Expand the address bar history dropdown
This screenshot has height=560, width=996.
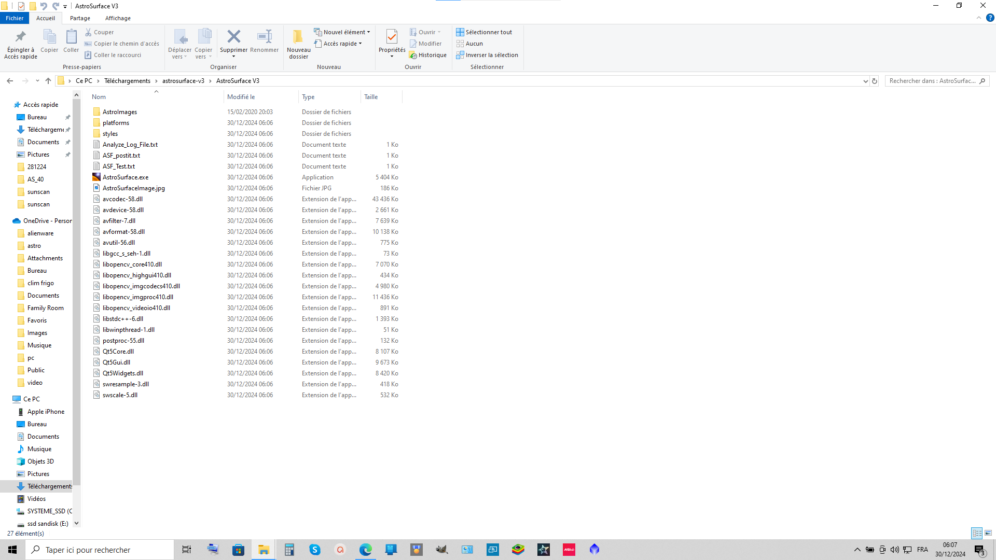point(865,81)
